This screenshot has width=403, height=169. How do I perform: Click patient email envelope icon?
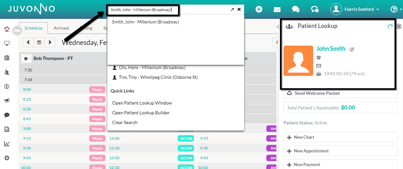(319, 66)
